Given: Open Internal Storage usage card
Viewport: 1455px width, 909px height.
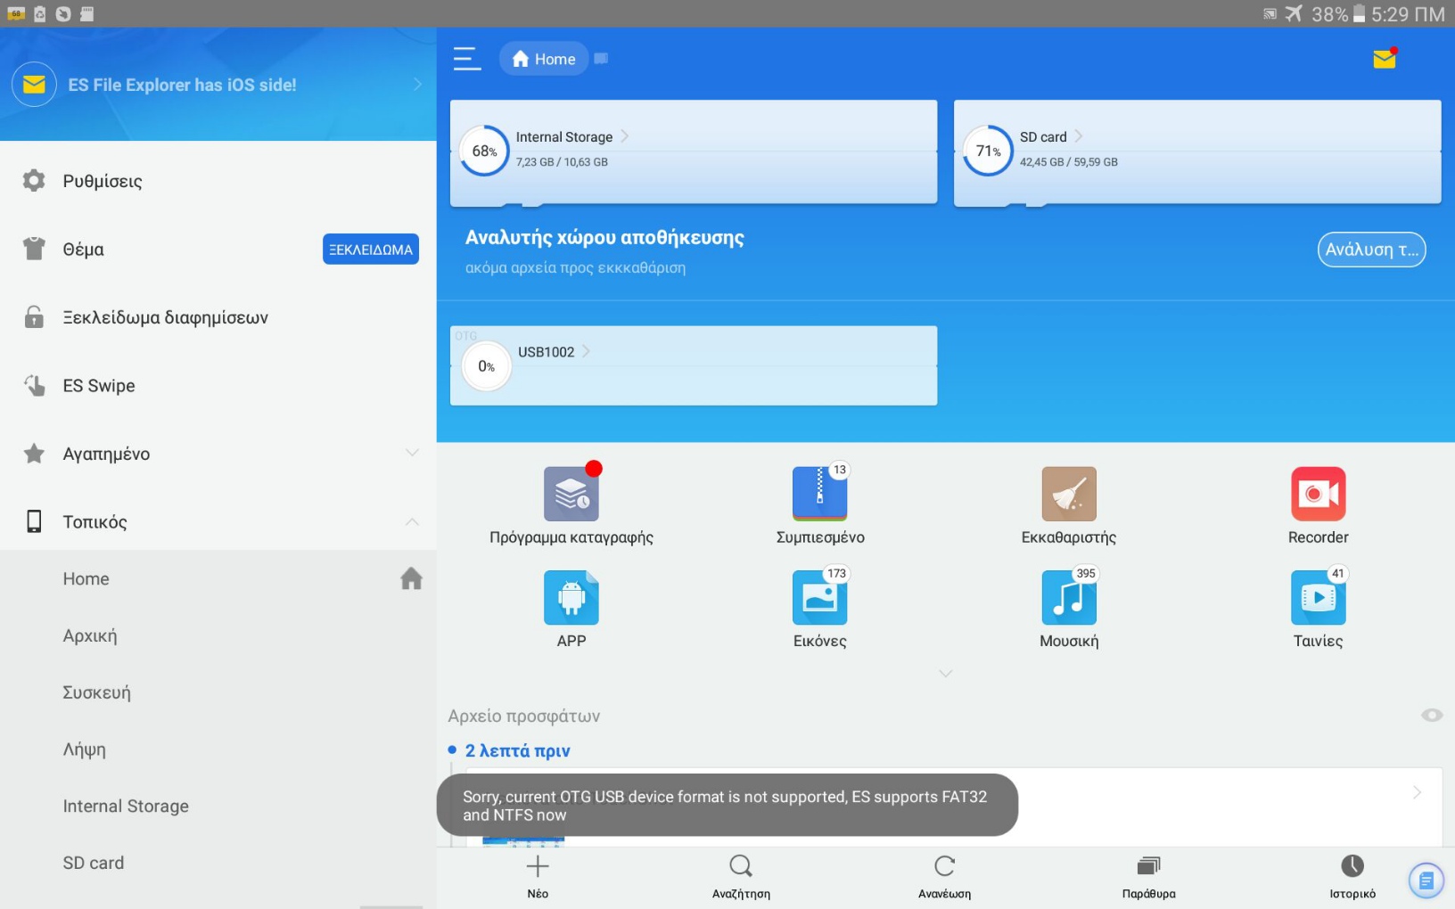Looking at the screenshot, I should pos(693,151).
